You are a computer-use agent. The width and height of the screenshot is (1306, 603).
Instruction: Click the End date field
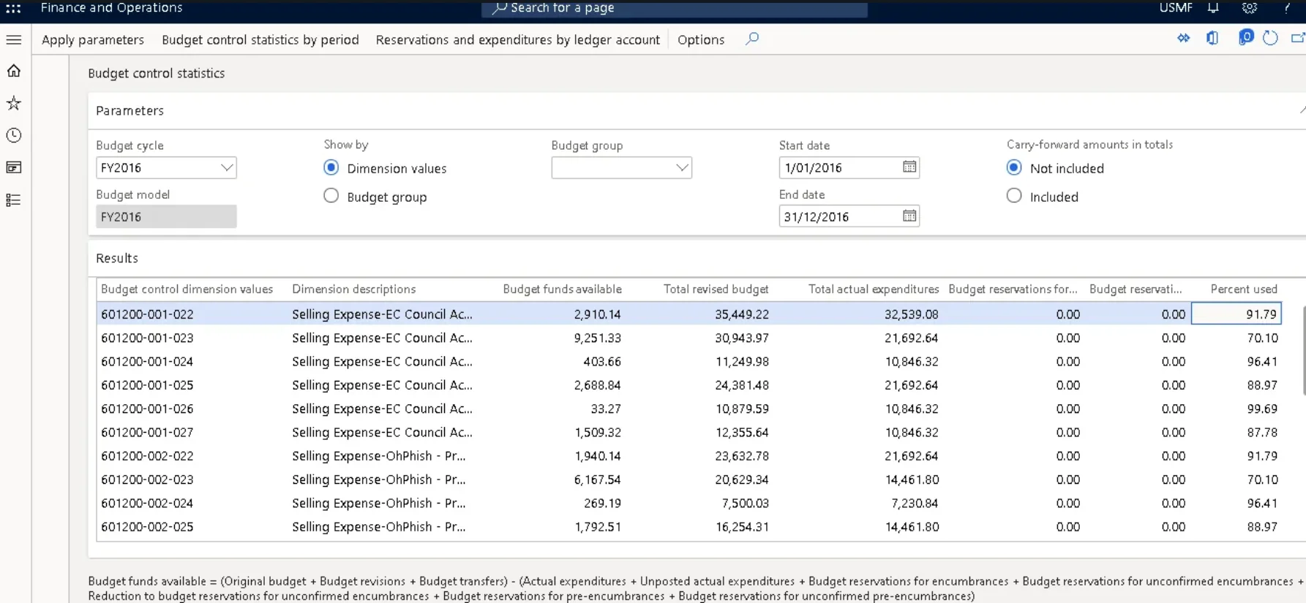(849, 216)
